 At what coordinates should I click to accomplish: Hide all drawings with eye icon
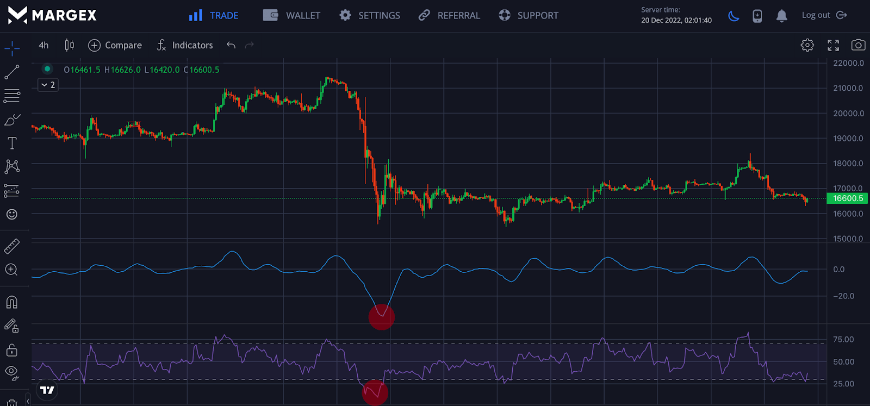click(12, 372)
